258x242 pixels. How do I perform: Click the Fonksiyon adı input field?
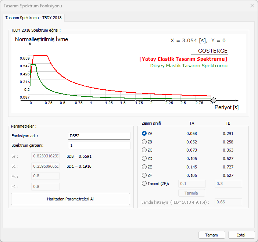point(99,136)
